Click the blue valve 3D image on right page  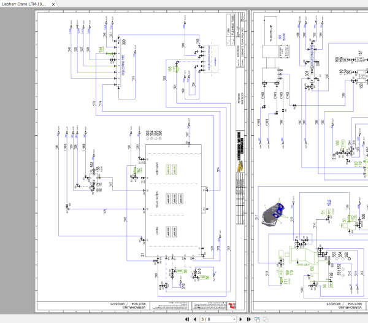tap(274, 215)
